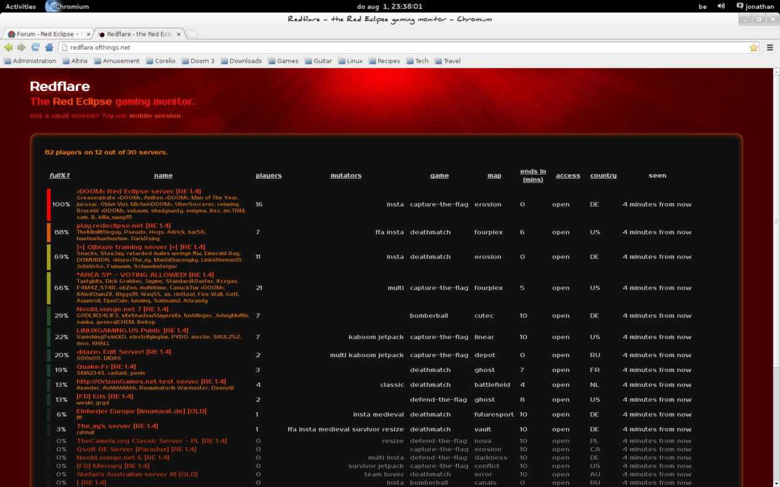Open the play.redeclipse.net server entry
The height and width of the screenshot is (487, 780).
[x=123, y=226]
